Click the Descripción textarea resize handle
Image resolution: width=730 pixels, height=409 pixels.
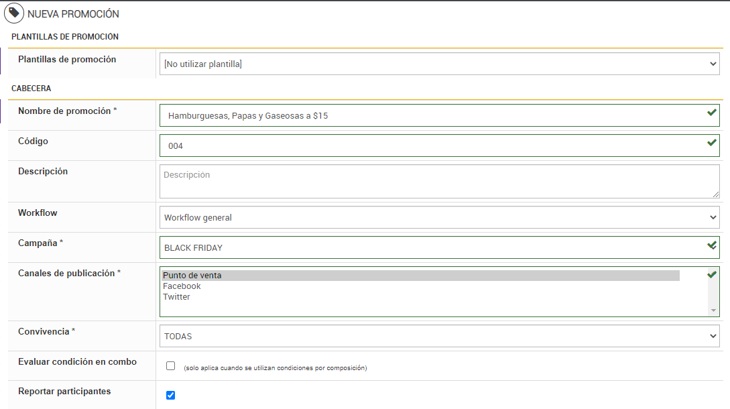[716, 194]
